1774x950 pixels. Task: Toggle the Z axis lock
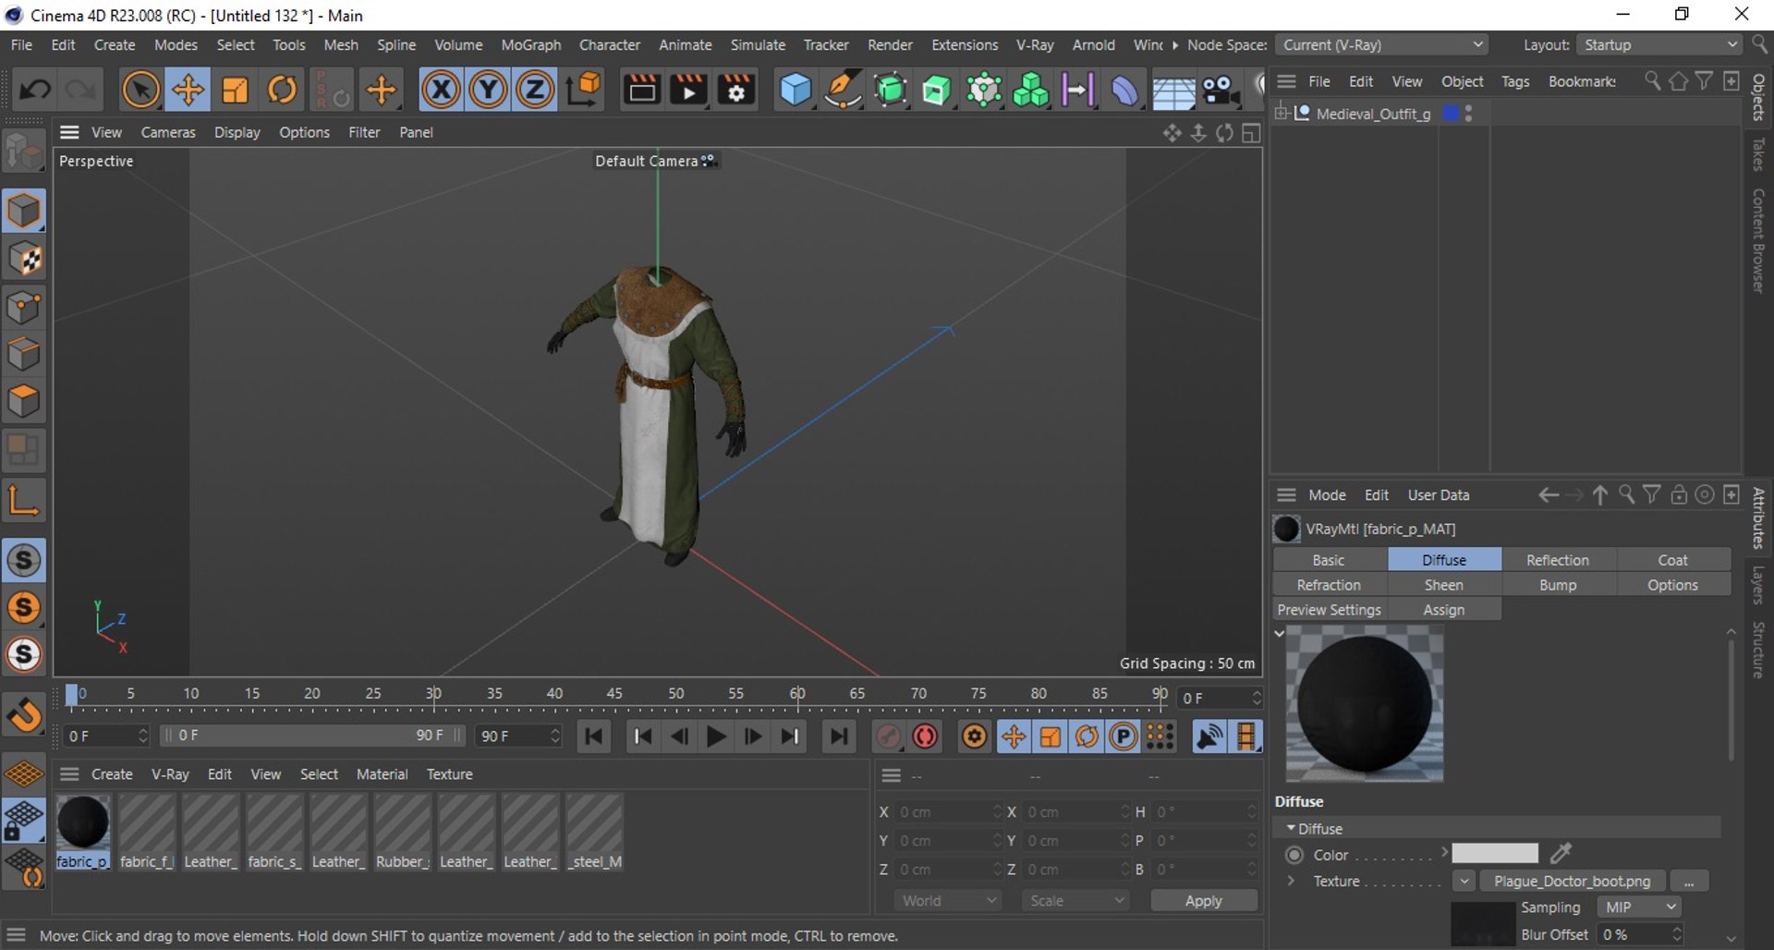tap(534, 90)
